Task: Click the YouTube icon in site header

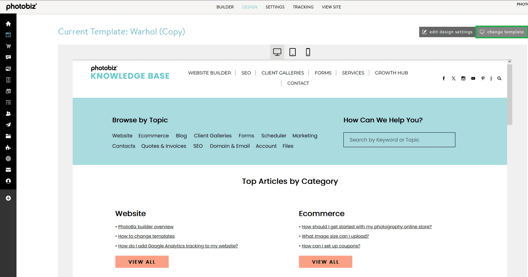Action: 473,78
